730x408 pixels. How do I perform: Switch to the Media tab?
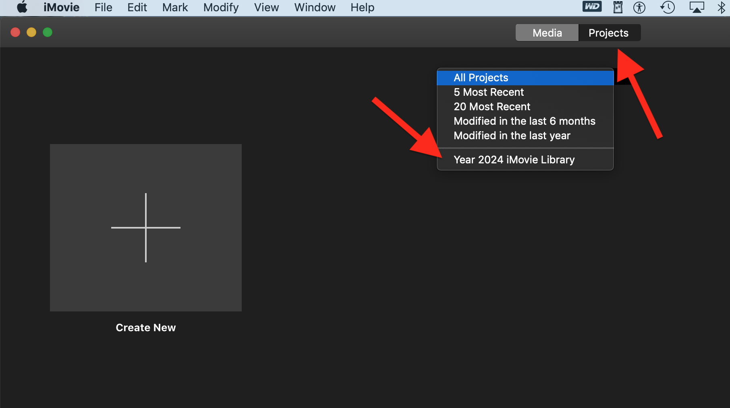click(547, 33)
